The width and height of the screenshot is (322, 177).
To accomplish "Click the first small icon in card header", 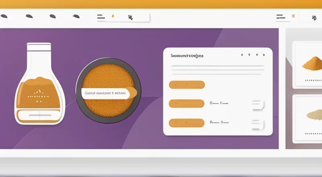I will [x=242, y=55].
